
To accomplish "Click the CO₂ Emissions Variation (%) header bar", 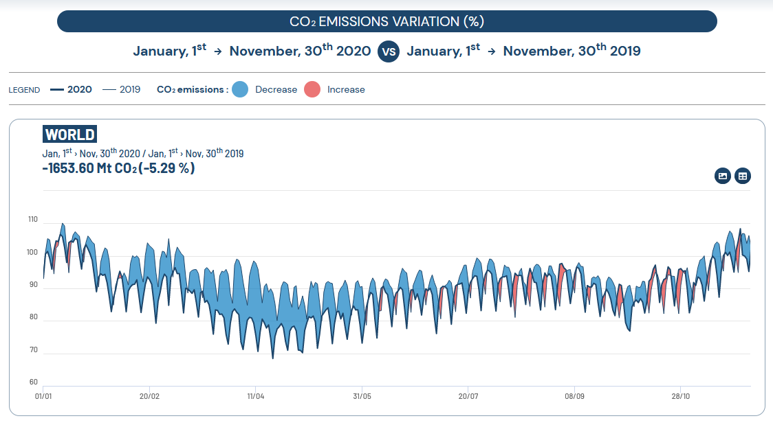I will pyautogui.click(x=386, y=21).
